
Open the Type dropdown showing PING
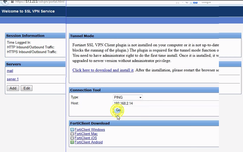128,97
